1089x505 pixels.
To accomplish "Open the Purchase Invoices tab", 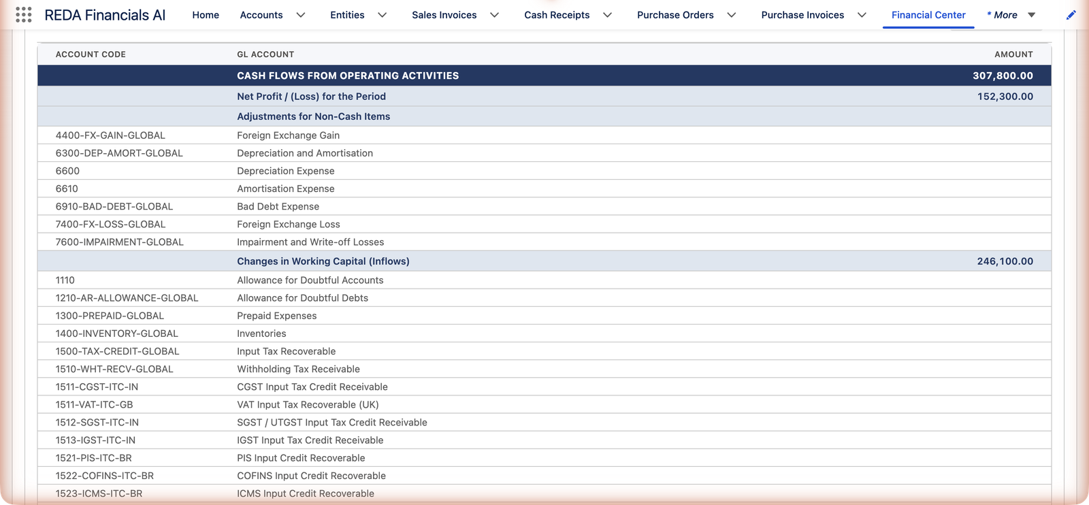I will click(x=802, y=15).
